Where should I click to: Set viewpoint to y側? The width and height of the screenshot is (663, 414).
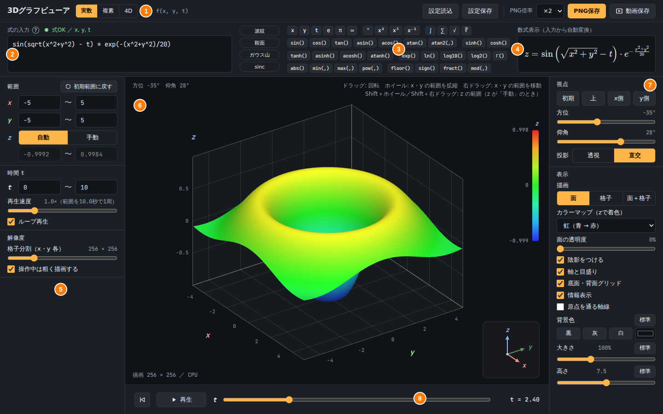click(644, 98)
